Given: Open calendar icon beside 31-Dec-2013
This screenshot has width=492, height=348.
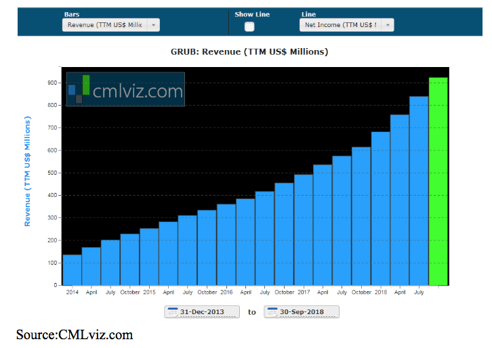Looking at the screenshot, I should 173,312.
